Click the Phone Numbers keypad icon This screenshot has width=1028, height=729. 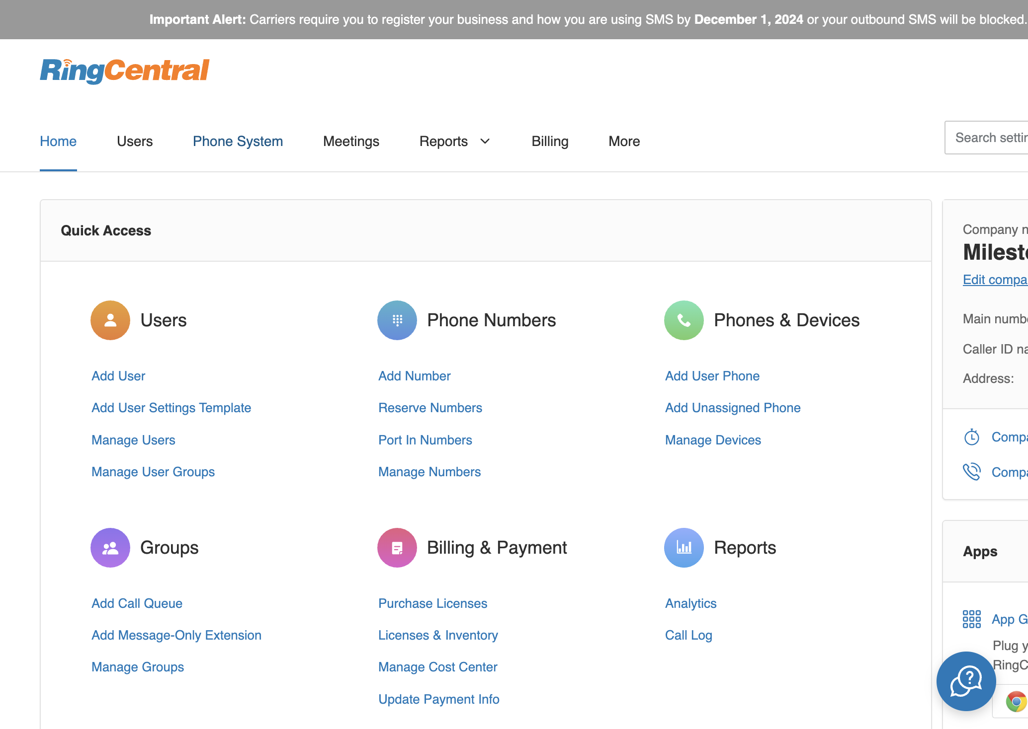(x=397, y=320)
